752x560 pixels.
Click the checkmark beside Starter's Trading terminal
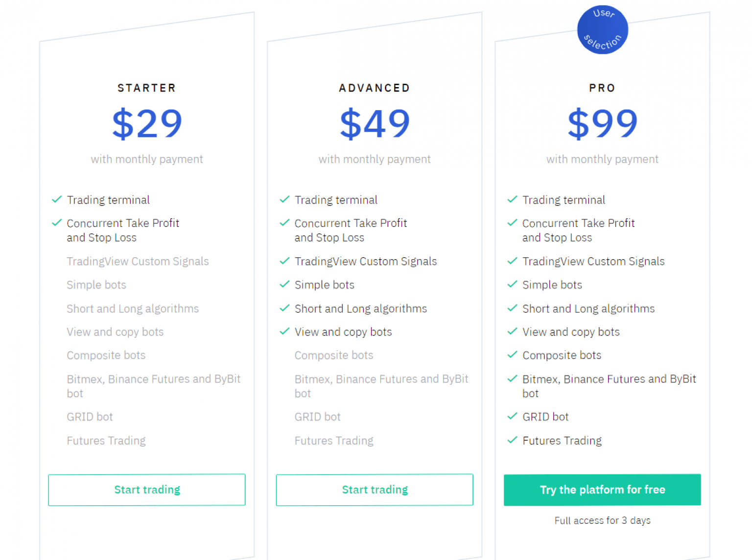click(56, 200)
